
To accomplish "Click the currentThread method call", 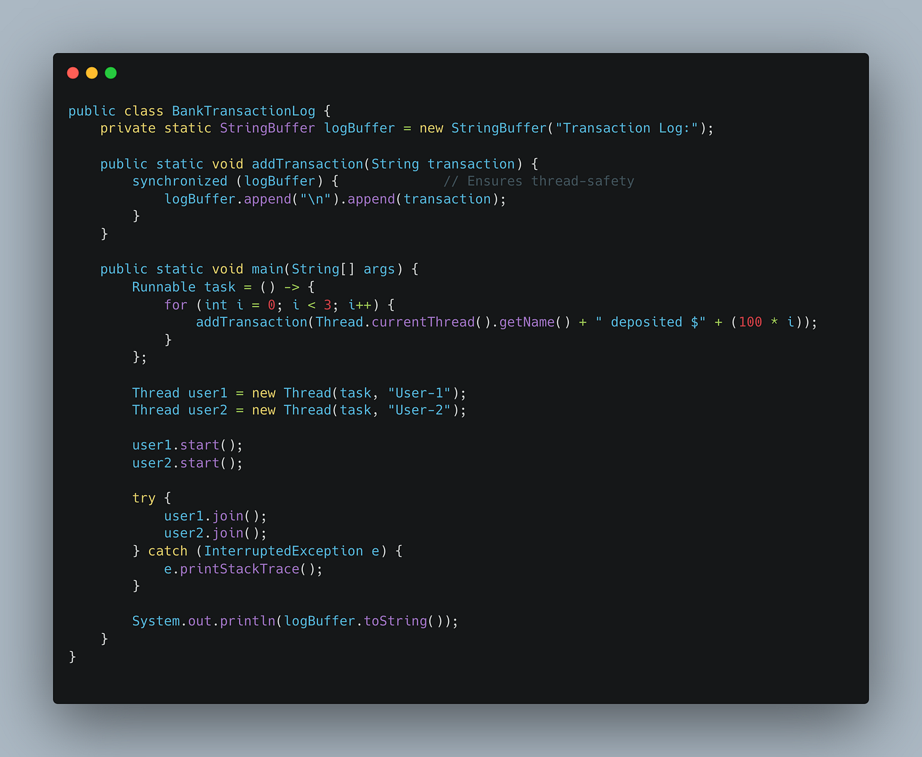I will (x=423, y=322).
